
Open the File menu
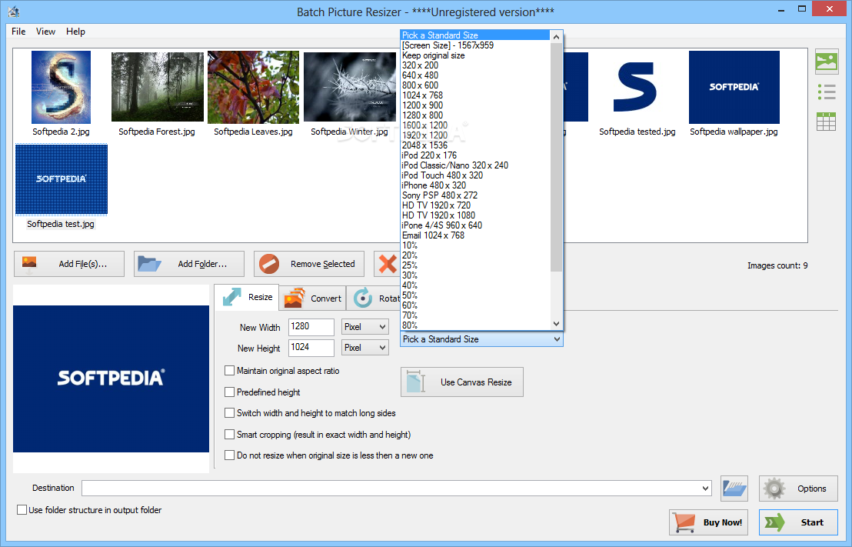click(x=18, y=32)
